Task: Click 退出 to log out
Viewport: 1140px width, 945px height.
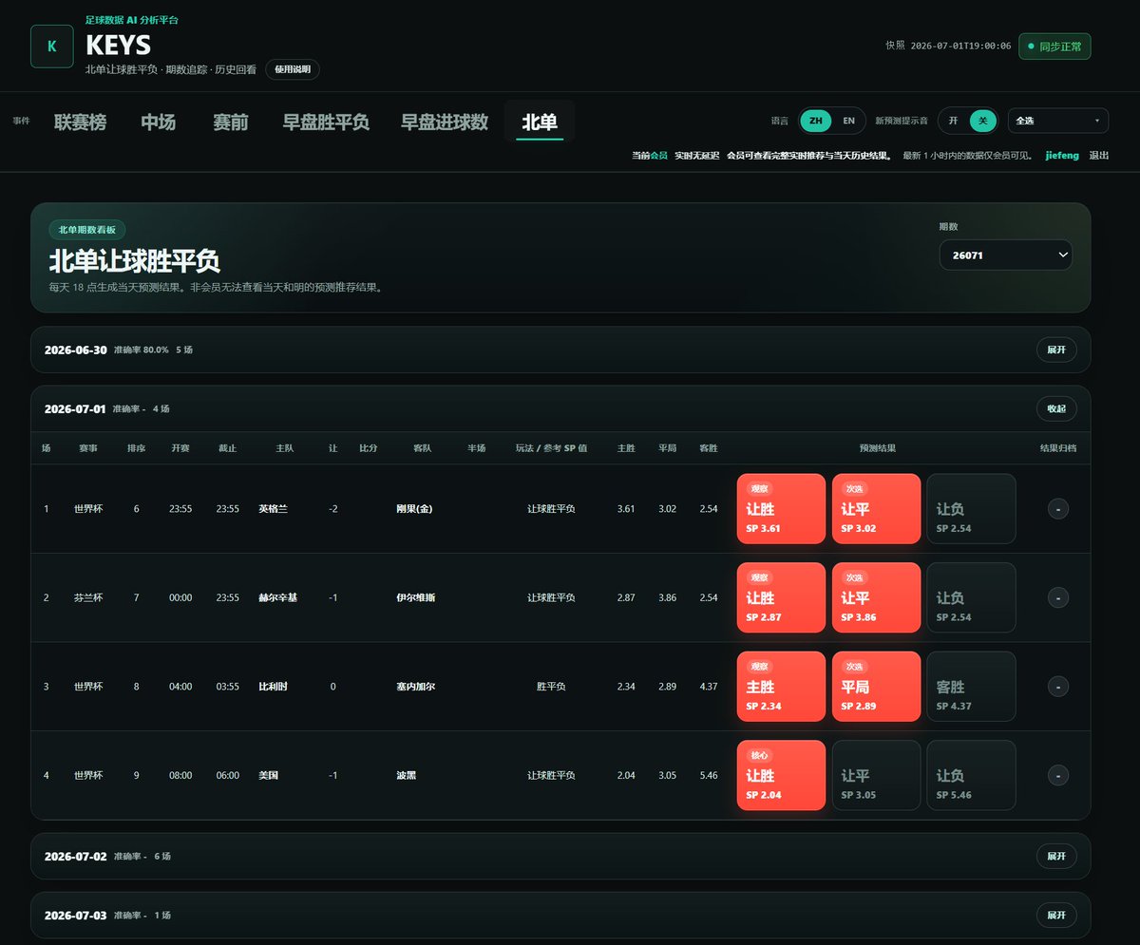Action: 1098,156
